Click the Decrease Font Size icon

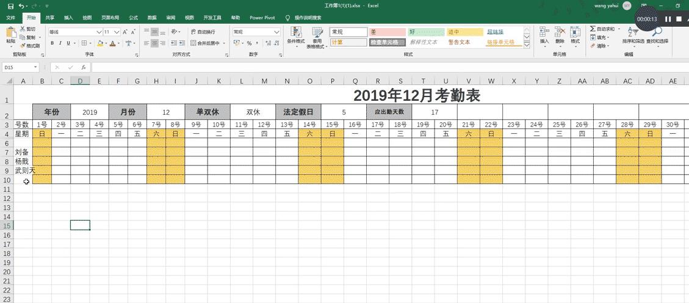coord(132,32)
